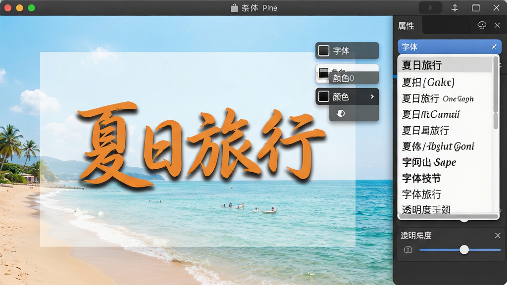This screenshot has width=507, height=285.
Task: Close the 透明度 opacity section
Action: click(x=498, y=236)
